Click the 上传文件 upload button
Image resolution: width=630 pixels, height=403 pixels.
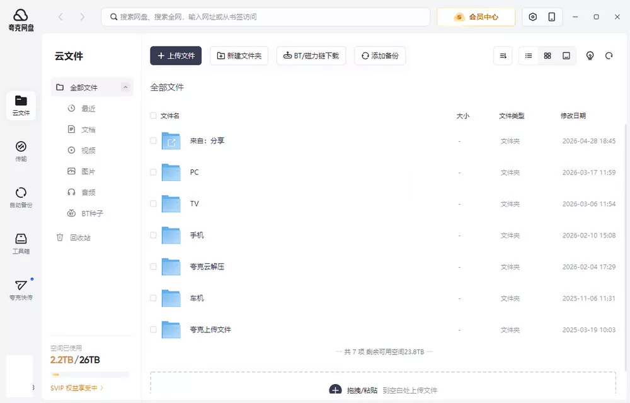click(x=176, y=56)
